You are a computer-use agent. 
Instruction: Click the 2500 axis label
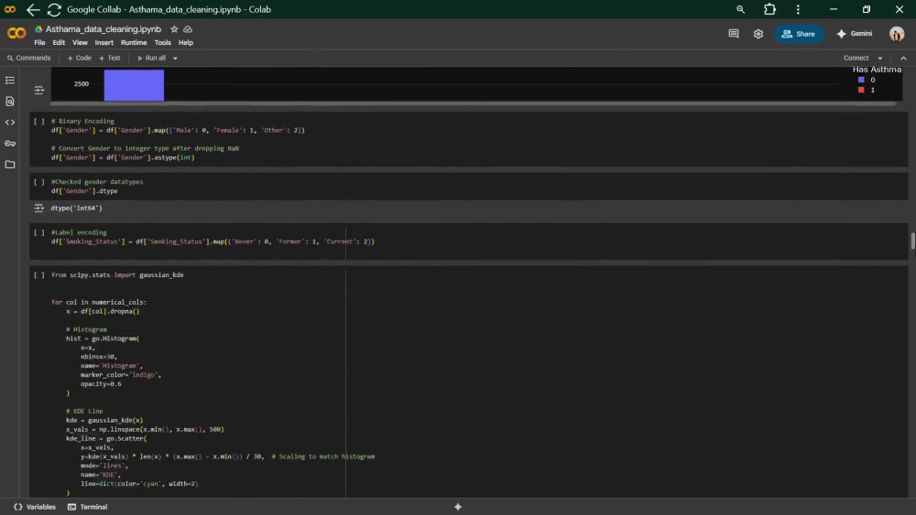coord(82,84)
